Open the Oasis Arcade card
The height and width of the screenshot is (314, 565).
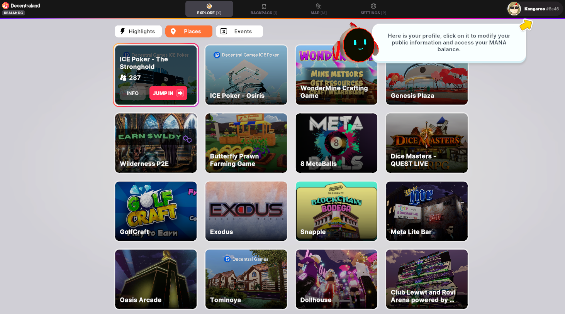(x=156, y=279)
